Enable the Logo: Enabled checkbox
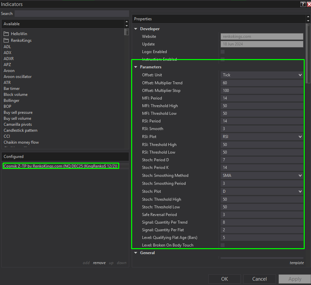This screenshot has height=285, width=311. (x=223, y=52)
